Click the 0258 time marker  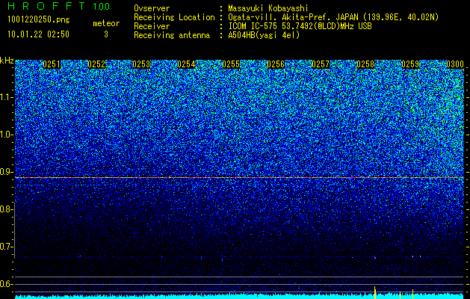point(365,64)
